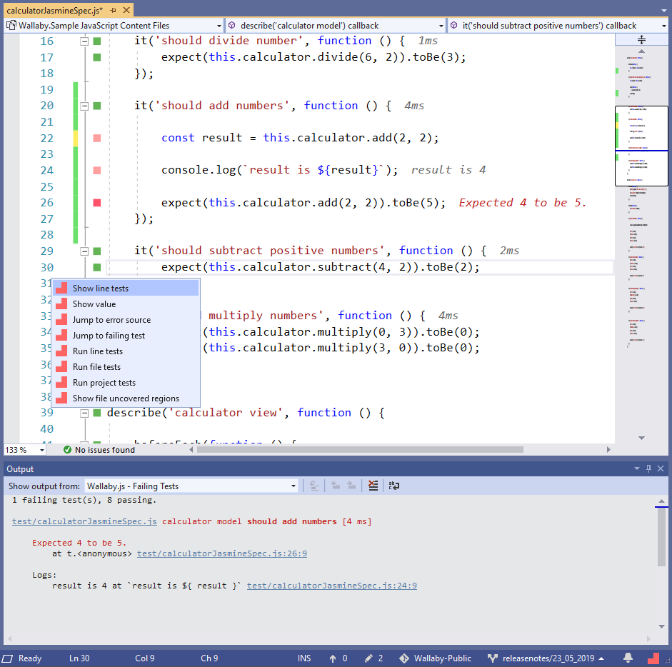Click the horizontal scrollbar right arrow in editor
This screenshot has height=667, width=672.
click(x=608, y=450)
